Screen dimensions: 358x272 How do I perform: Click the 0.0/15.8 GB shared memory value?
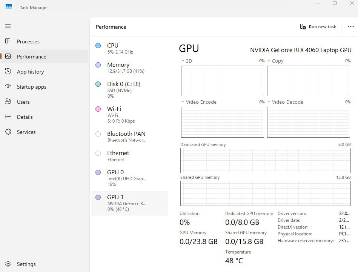tap(244, 241)
